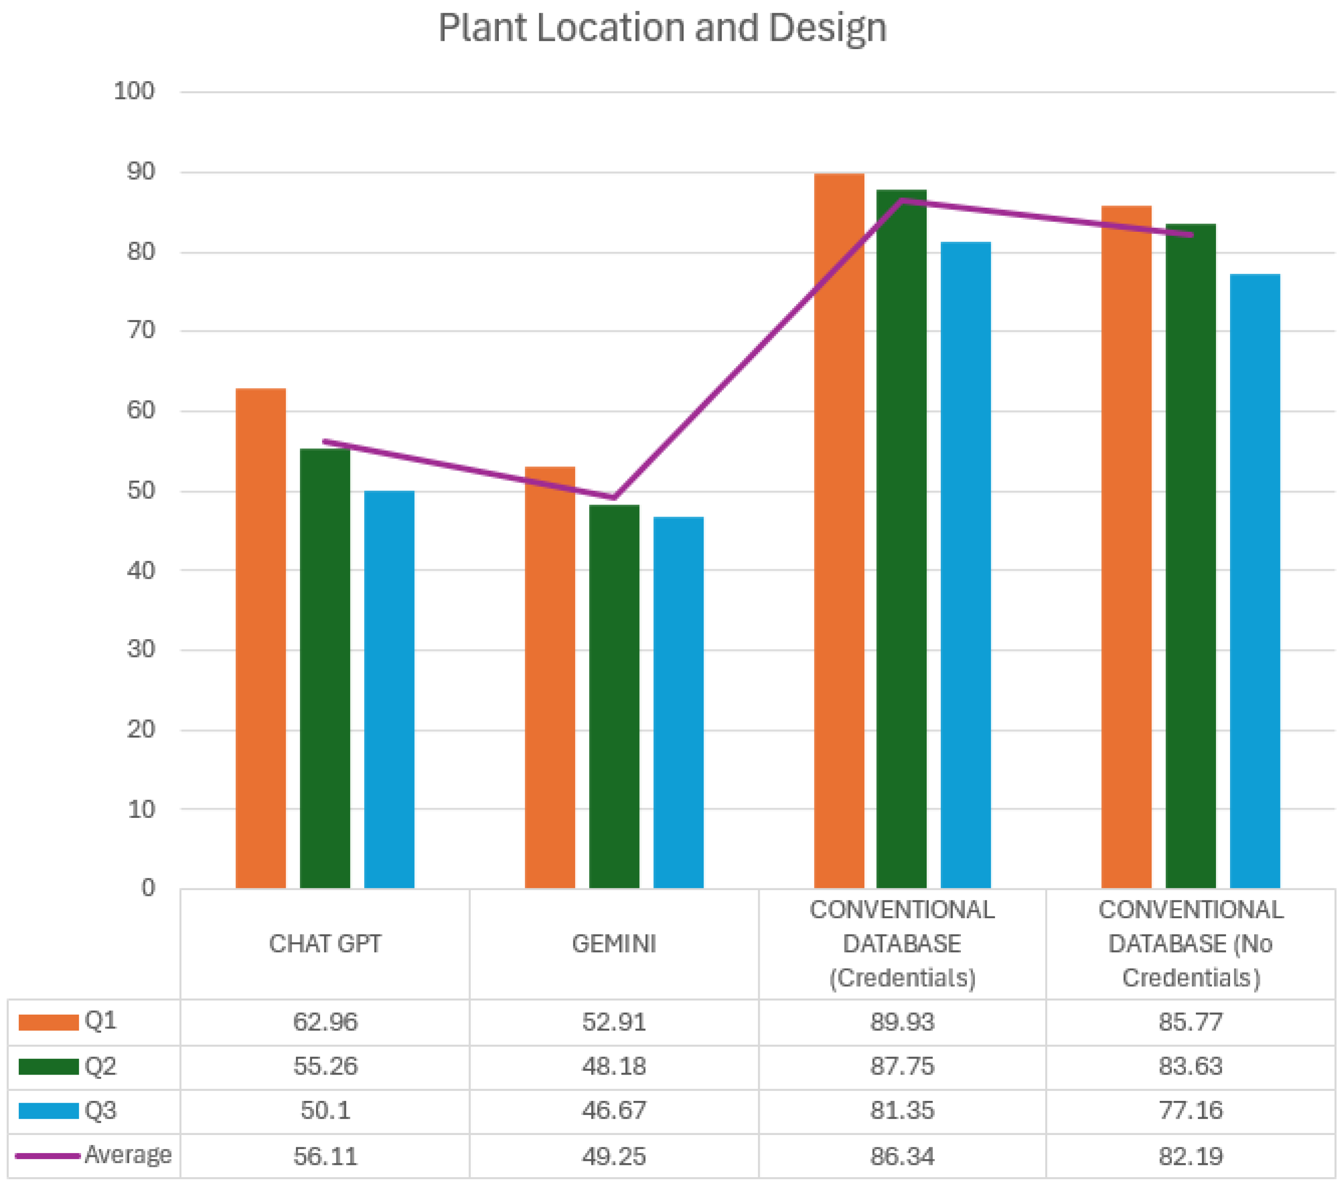Click the purple Average legend line
Screen dimensions: 1344x1185
pos(48,1155)
